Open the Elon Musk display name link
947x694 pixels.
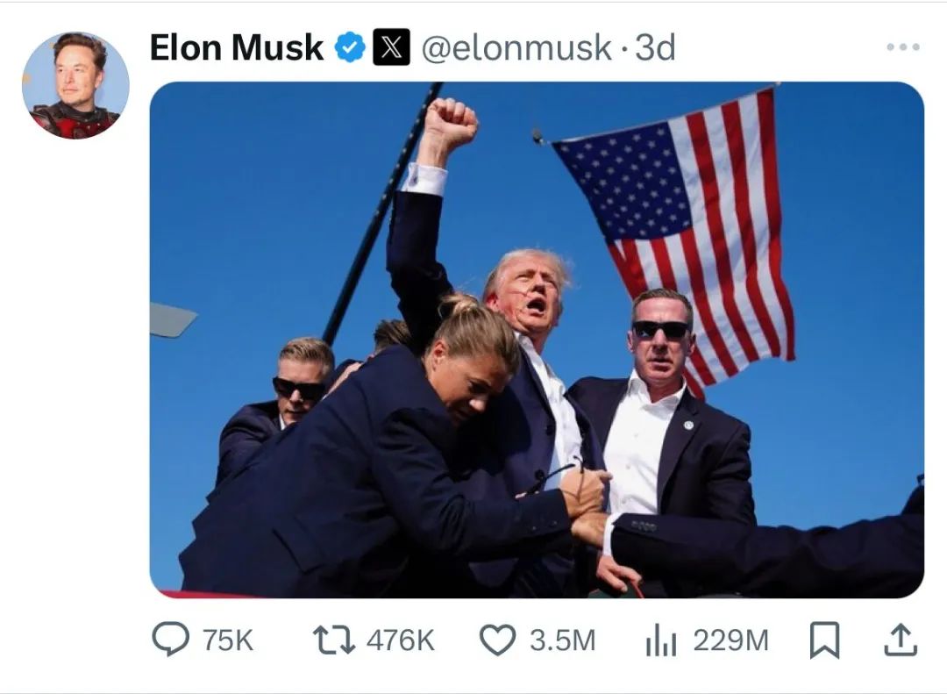236,47
